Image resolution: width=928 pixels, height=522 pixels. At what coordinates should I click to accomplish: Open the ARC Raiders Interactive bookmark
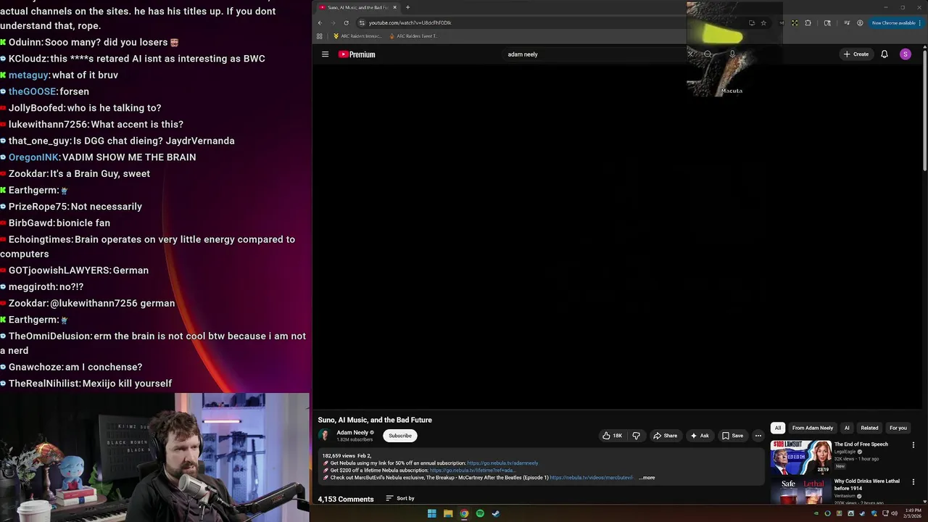(357, 36)
